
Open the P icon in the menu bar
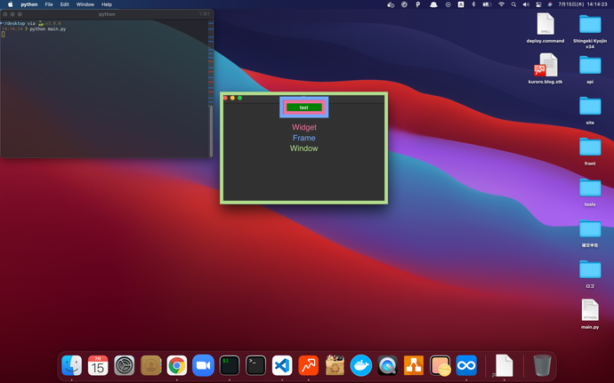pos(418,4)
